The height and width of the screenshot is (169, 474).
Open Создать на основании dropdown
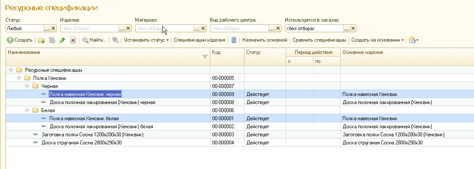tap(378, 40)
